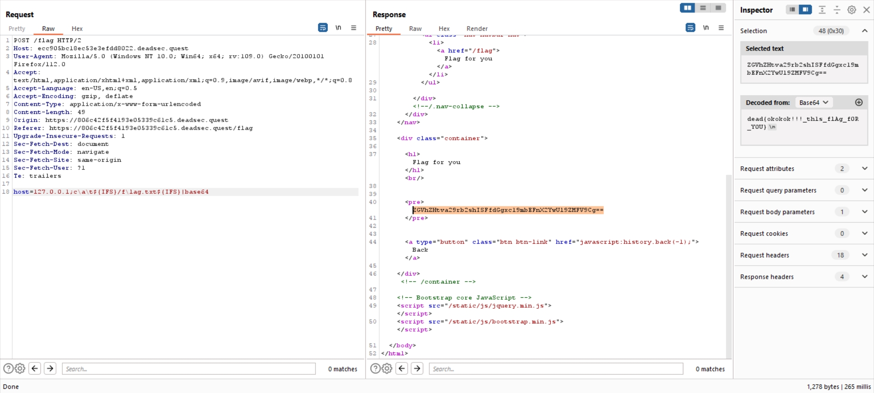The image size is (874, 393).
Task: Switch Response view to Raw tab
Action: point(415,29)
